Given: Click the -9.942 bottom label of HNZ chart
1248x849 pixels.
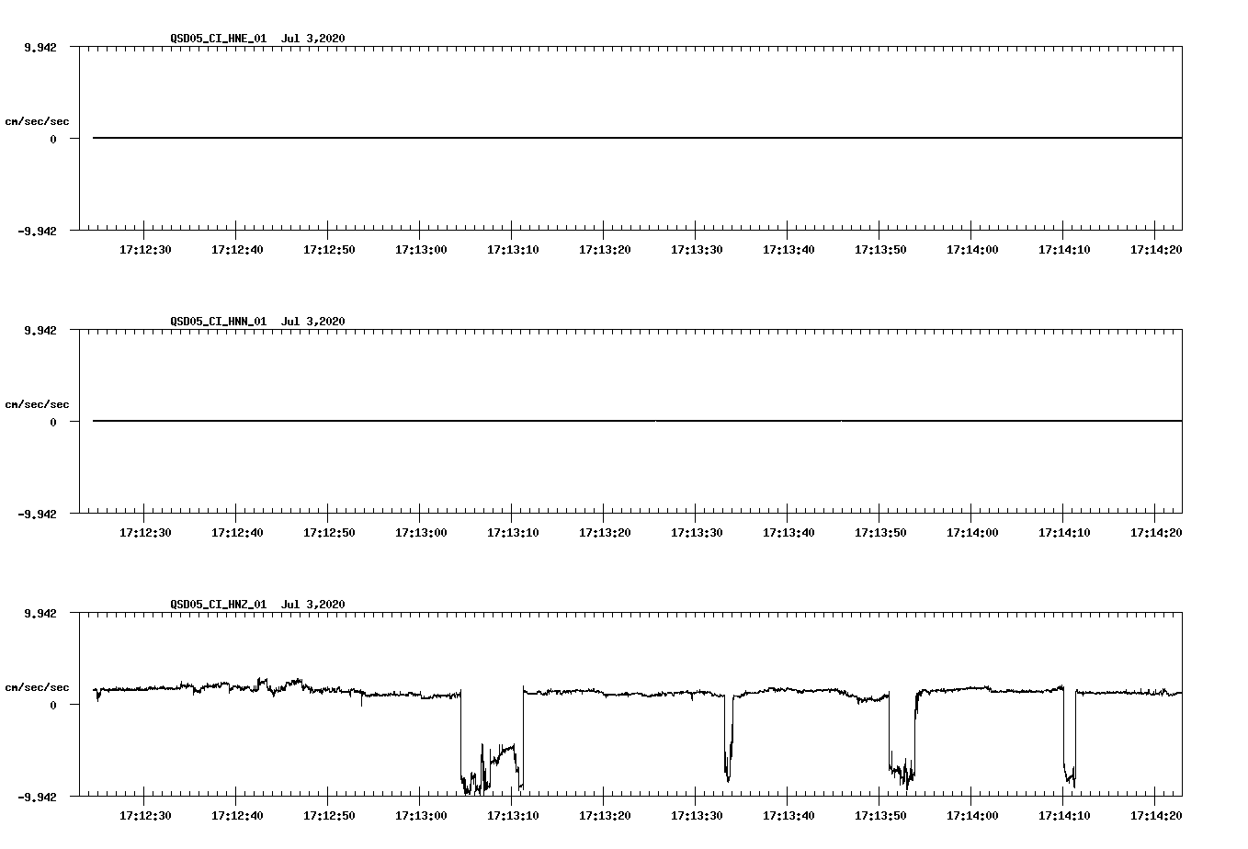Looking at the screenshot, I should pos(37,797).
